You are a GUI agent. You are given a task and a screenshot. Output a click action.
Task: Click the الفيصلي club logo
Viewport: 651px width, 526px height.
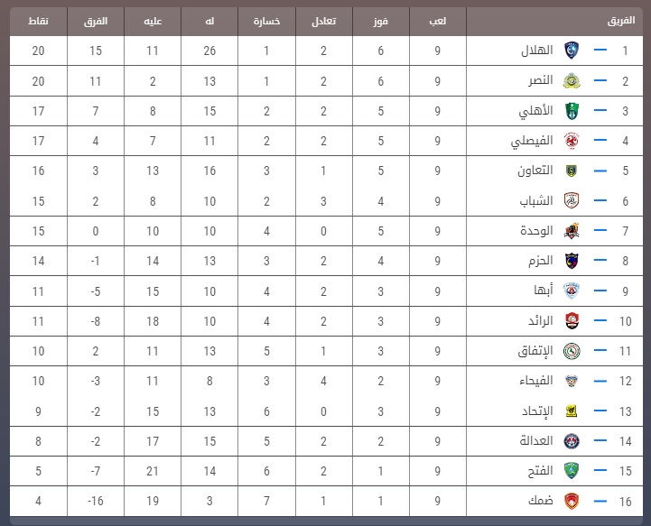coord(572,141)
